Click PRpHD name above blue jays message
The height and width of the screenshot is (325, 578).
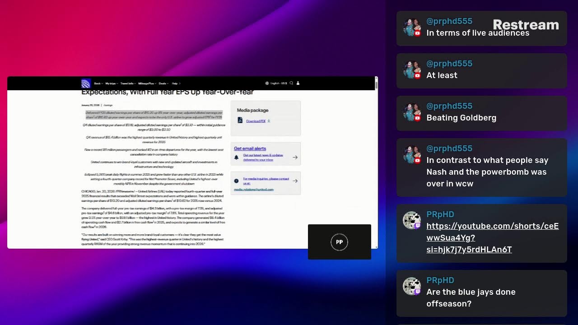[440, 280]
